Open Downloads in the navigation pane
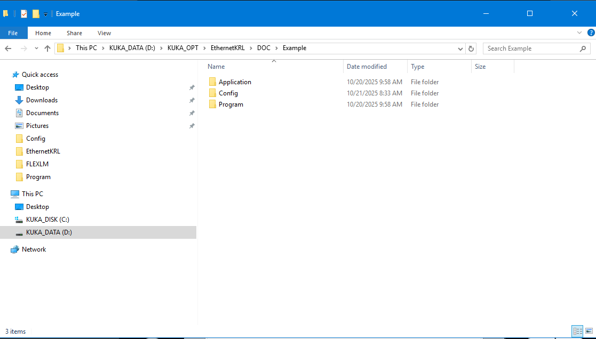 (42, 100)
